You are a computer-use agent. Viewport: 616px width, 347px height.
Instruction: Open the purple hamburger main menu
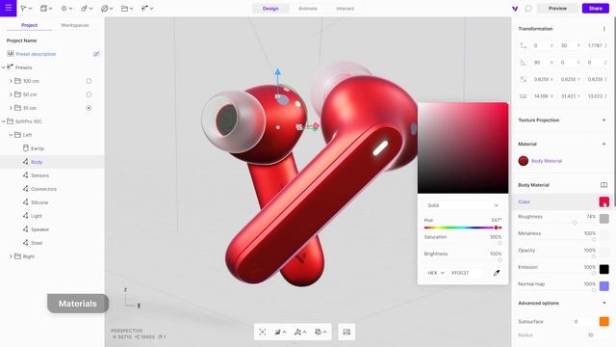click(x=9, y=8)
